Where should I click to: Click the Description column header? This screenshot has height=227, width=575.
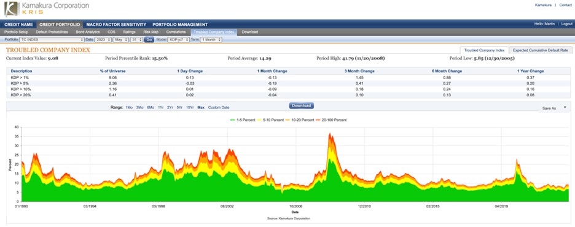point(22,71)
